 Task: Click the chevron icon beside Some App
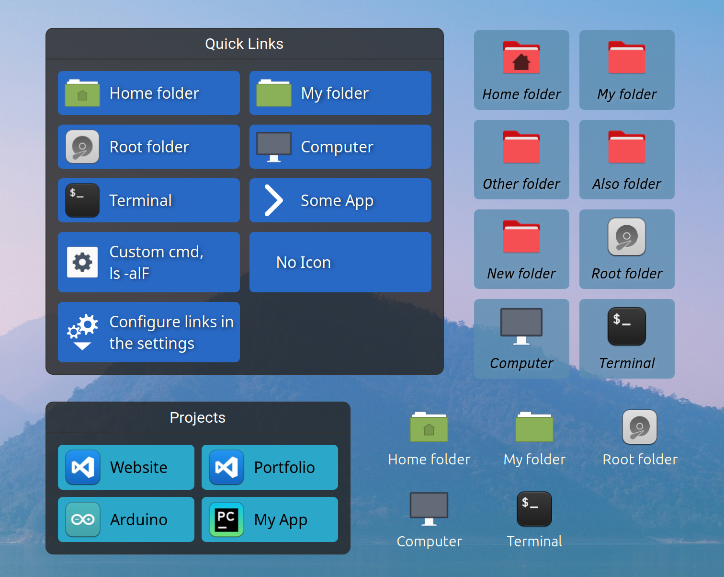point(274,200)
